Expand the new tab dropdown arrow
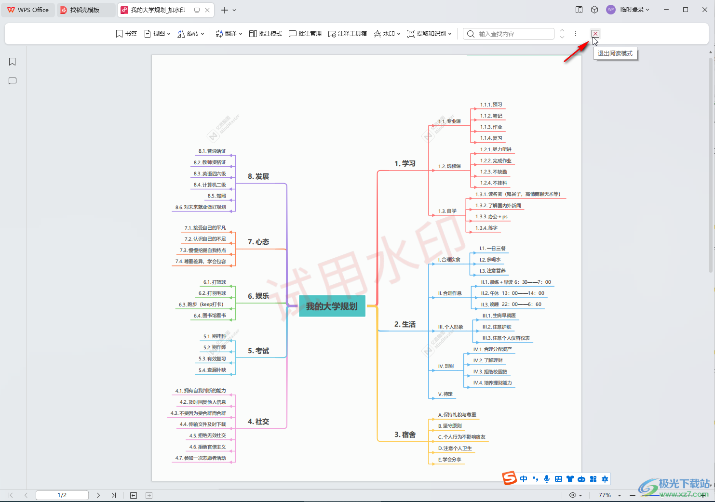This screenshot has width=715, height=502. [x=234, y=10]
